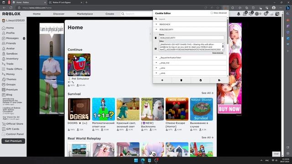The width and height of the screenshot is (292, 164).
Task: Add a new cookie with plus button
Action: coord(162,80)
